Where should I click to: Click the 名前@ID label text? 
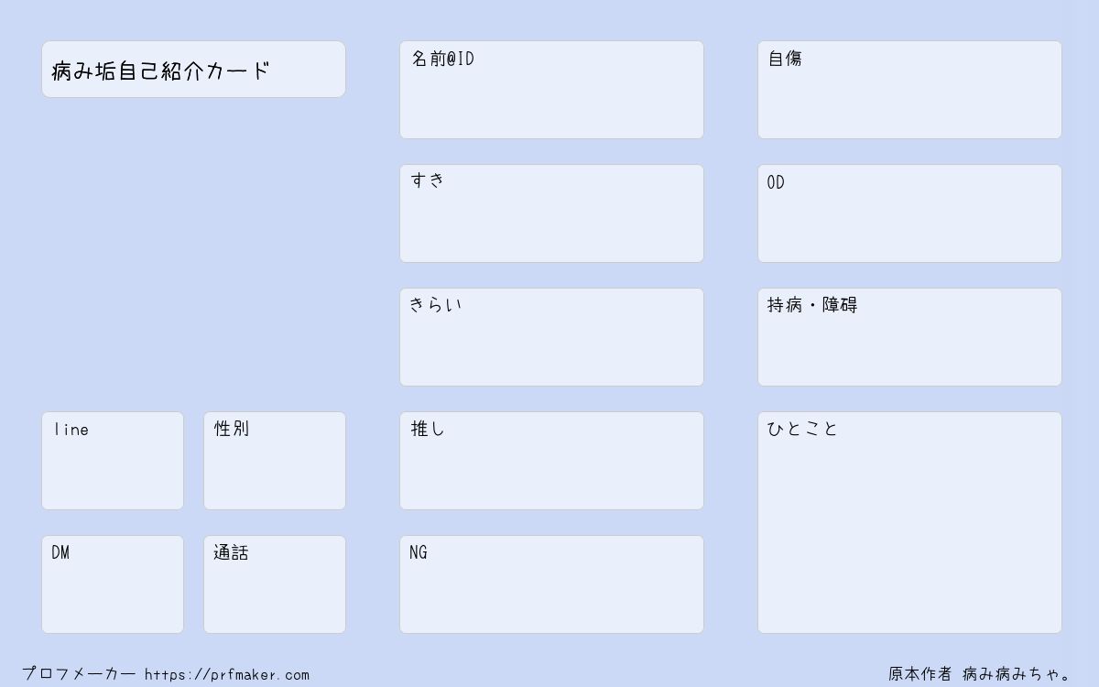click(442, 59)
